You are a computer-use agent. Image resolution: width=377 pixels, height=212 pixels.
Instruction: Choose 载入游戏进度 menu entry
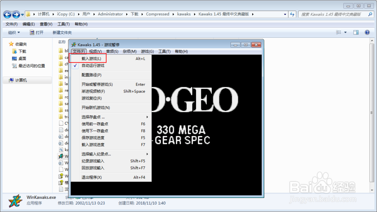click(x=111, y=145)
